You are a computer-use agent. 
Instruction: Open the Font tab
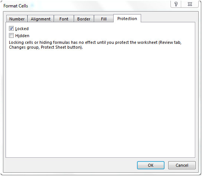[x=64, y=19]
